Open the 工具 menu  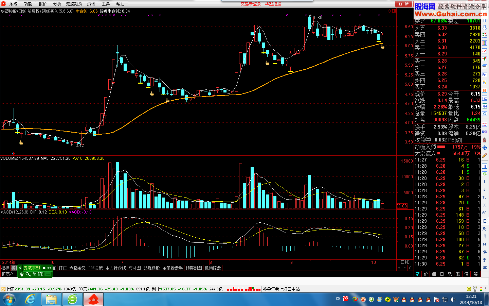click(x=106, y=4)
